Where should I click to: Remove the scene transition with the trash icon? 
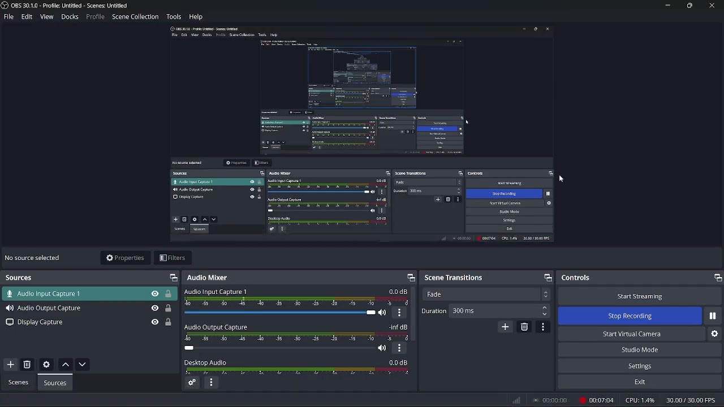point(524,327)
